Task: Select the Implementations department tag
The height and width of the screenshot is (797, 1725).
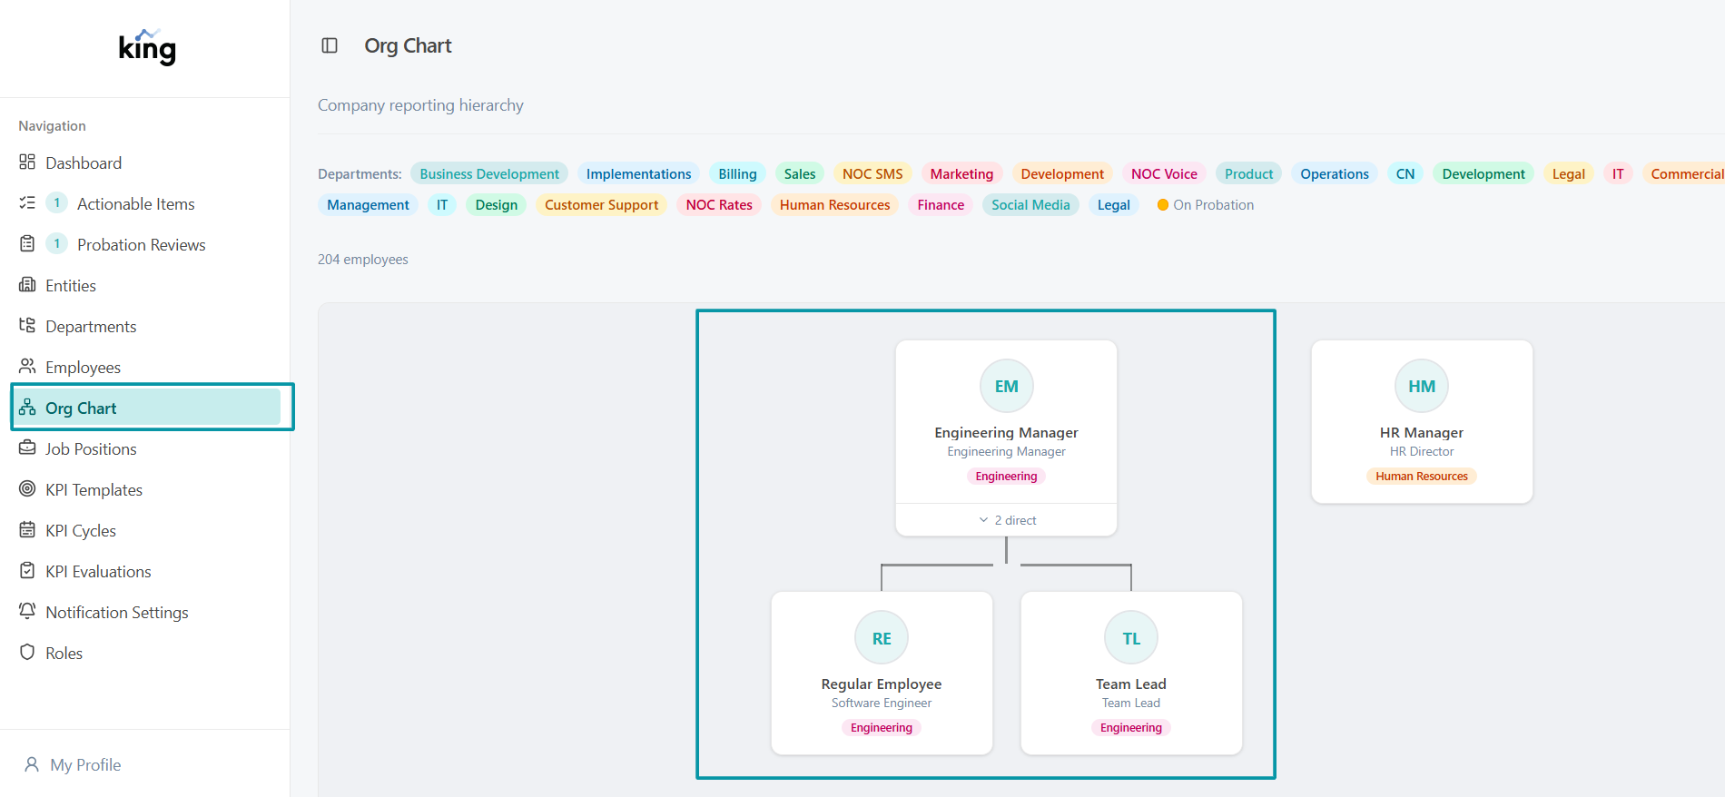Action: click(638, 173)
